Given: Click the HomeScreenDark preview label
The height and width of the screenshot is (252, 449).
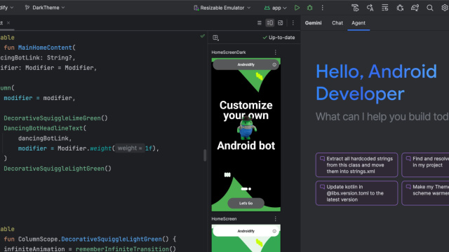Looking at the screenshot, I should coord(229,52).
